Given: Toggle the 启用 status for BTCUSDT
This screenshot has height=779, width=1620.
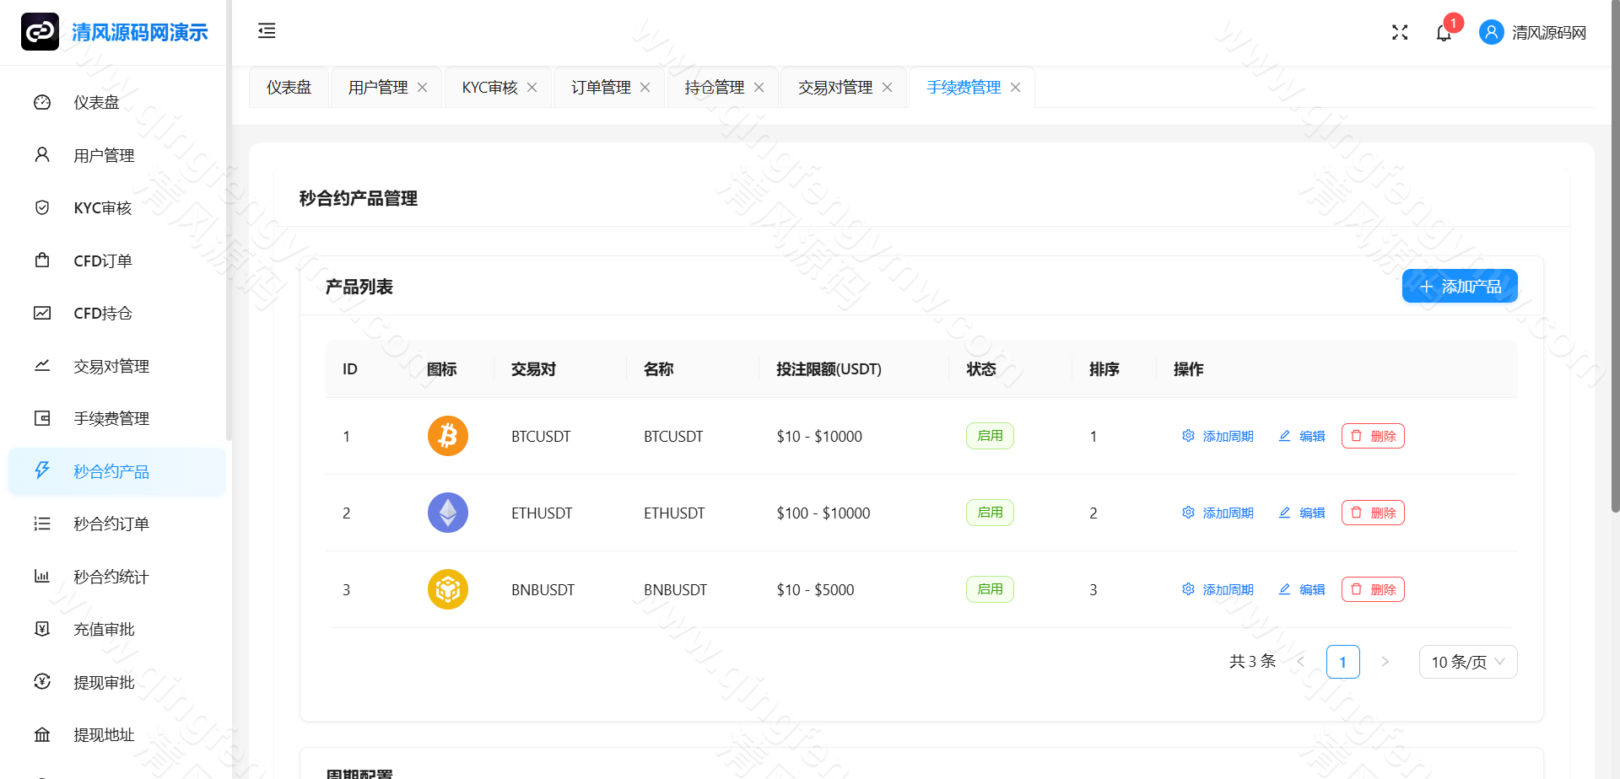Looking at the screenshot, I should click(x=990, y=436).
